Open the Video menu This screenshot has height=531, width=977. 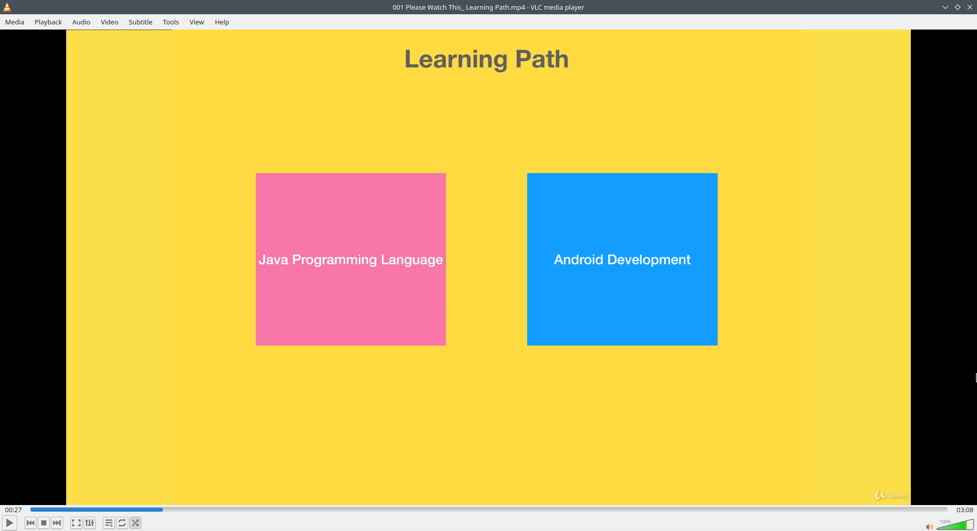[x=109, y=22]
